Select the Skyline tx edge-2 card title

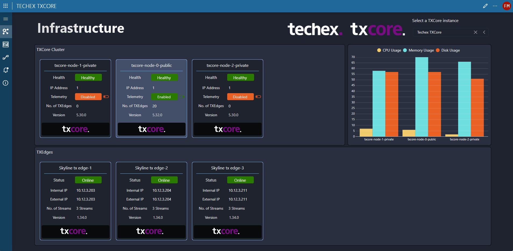pyautogui.click(x=151, y=168)
